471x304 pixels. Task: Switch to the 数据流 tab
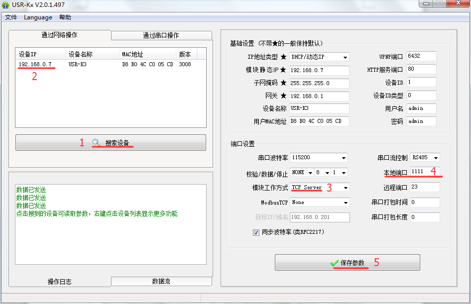pyautogui.click(x=161, y=281)
